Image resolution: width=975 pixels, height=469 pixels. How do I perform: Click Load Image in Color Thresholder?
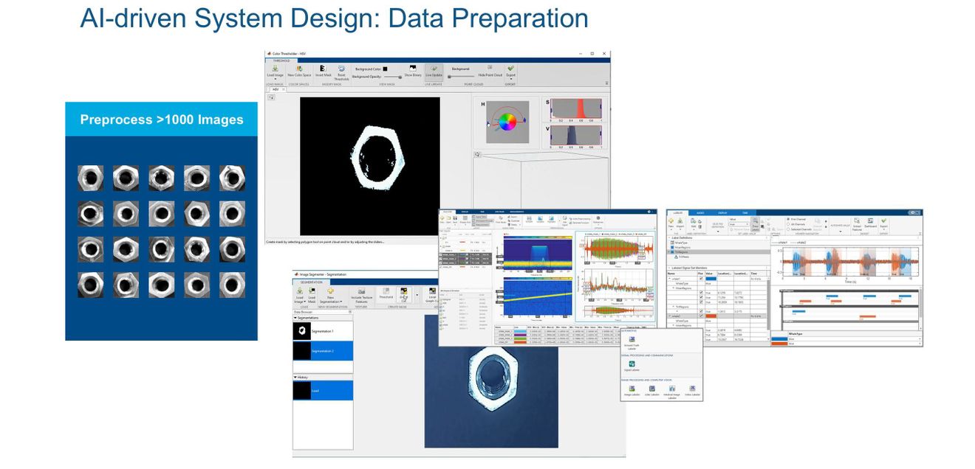pos(275,71)
